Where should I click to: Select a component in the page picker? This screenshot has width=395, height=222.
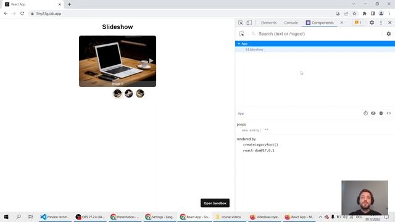(x=242, y=34)
